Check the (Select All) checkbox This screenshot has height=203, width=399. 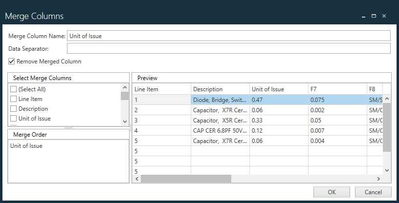(14, 89)
